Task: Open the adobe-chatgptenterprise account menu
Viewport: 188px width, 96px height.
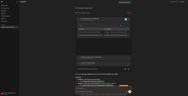Action: pos(10,94)
